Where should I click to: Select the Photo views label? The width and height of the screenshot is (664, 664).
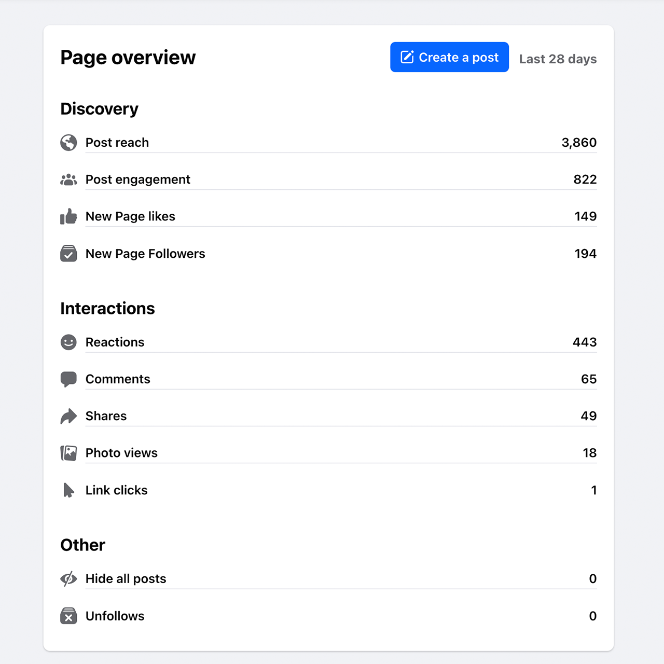point(121,453)
